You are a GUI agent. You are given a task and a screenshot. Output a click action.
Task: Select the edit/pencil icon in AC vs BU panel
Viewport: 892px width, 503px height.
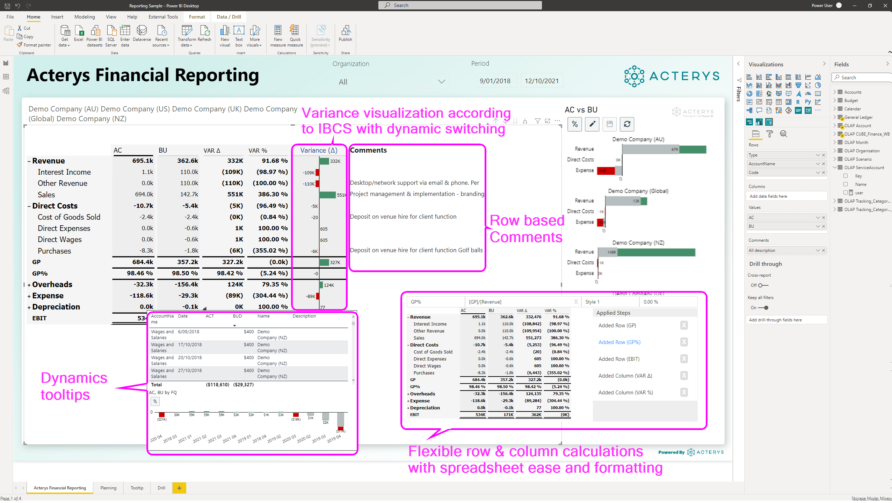click(592, 124)
